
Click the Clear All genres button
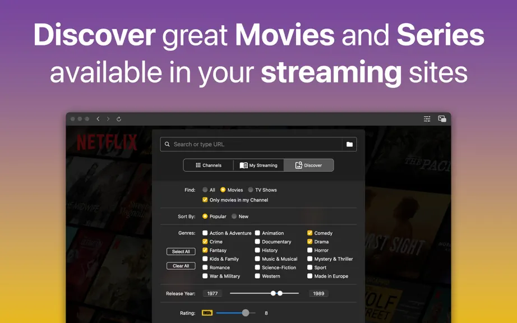(181, 266)
